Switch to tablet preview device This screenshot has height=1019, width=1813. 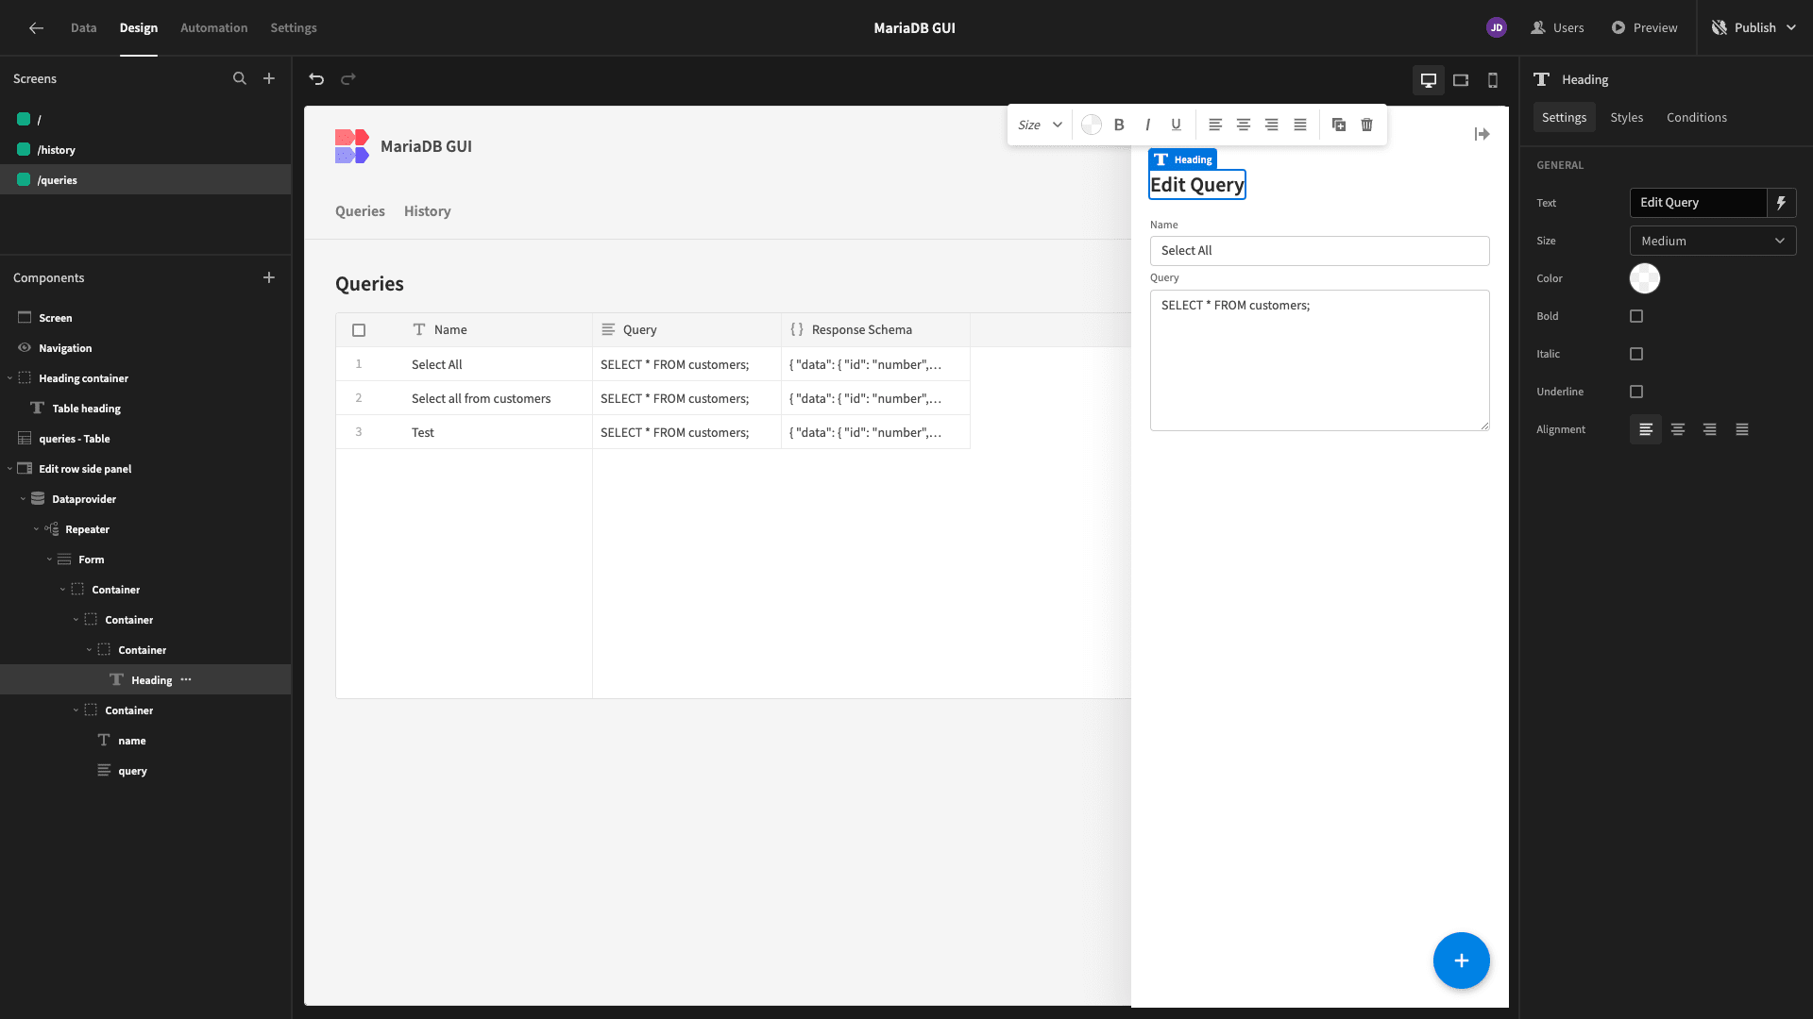point(1461,80)
